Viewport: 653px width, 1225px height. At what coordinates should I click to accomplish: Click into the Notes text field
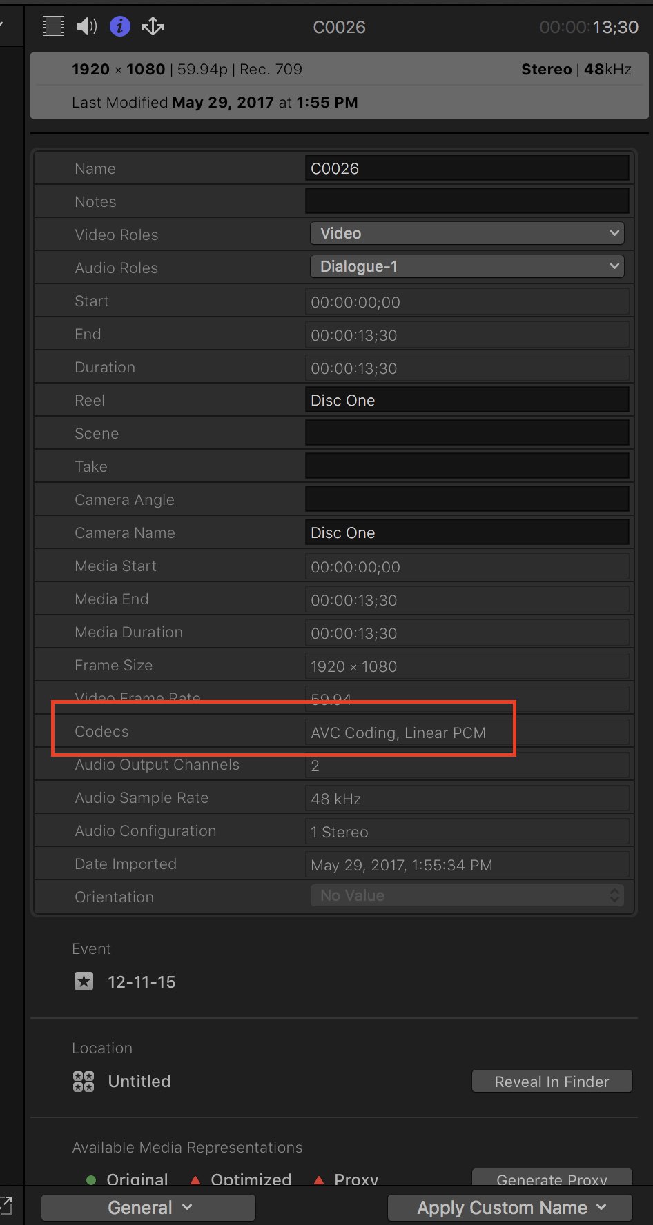click(x=467, y=201)
